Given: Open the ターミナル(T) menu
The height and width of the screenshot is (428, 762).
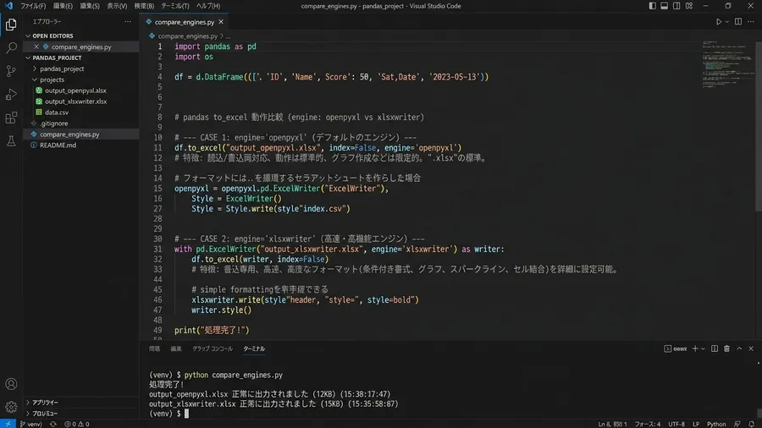Looking at the screenshot, I should coord(175,6).
